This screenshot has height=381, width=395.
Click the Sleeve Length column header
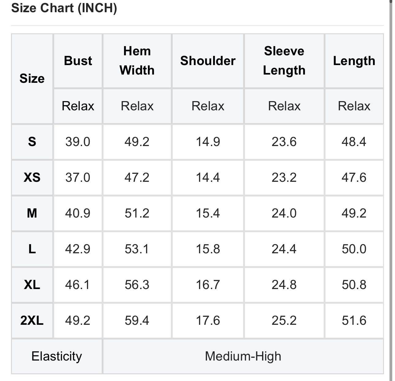coord(284,61)
